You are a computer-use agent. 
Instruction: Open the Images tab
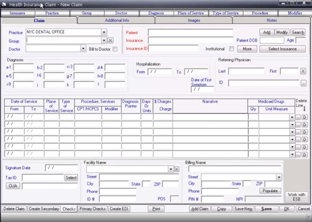coord(193,20)
